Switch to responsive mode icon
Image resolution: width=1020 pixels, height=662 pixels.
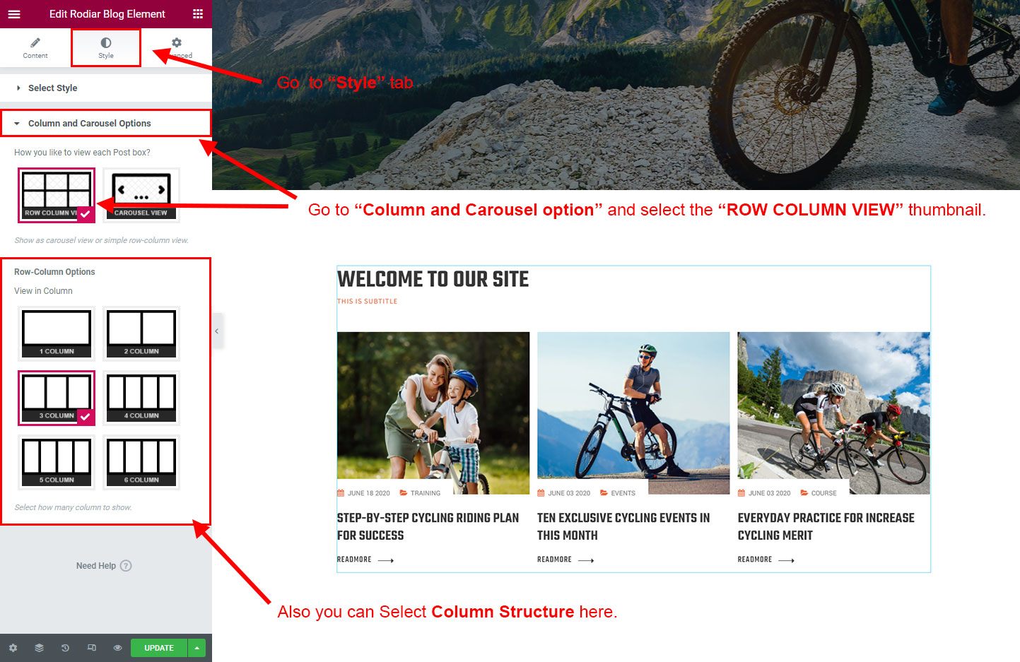point(91,648)
